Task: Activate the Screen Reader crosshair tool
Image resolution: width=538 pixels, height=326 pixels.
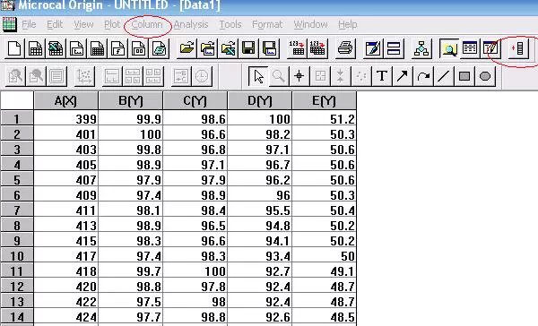Action: [x=299, y=76]
